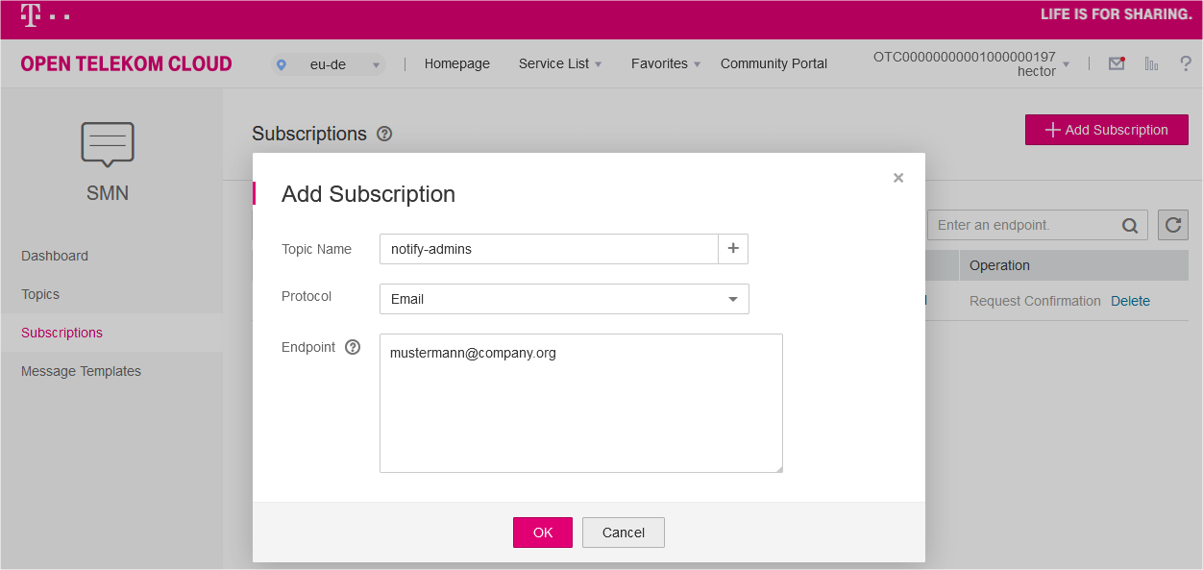Open the mail notifications envelope icon
Image resolution: width=1203 pixels, height=570 pixels.
[x=1116, y=62]
